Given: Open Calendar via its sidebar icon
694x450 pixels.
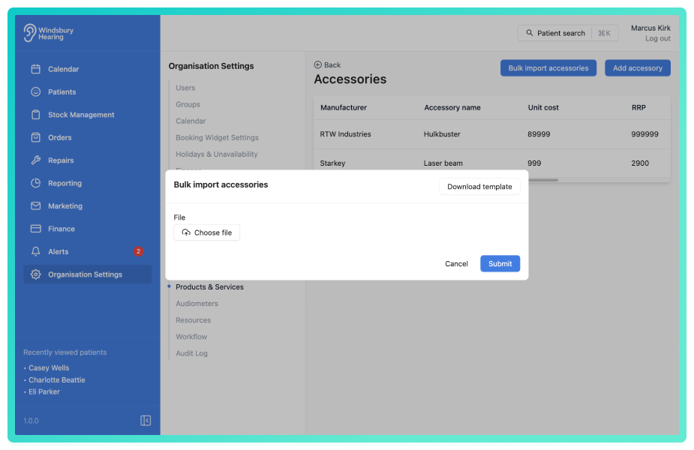Looking at the screenshot, I should click(36, 69).
